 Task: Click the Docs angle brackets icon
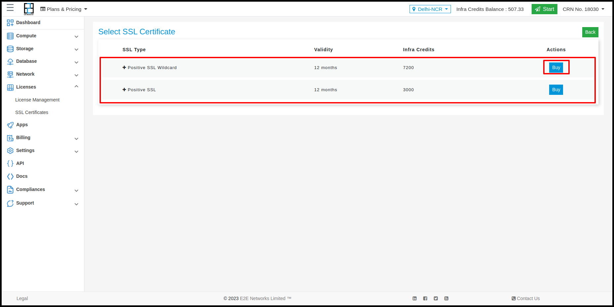click(x=10, y=176)
